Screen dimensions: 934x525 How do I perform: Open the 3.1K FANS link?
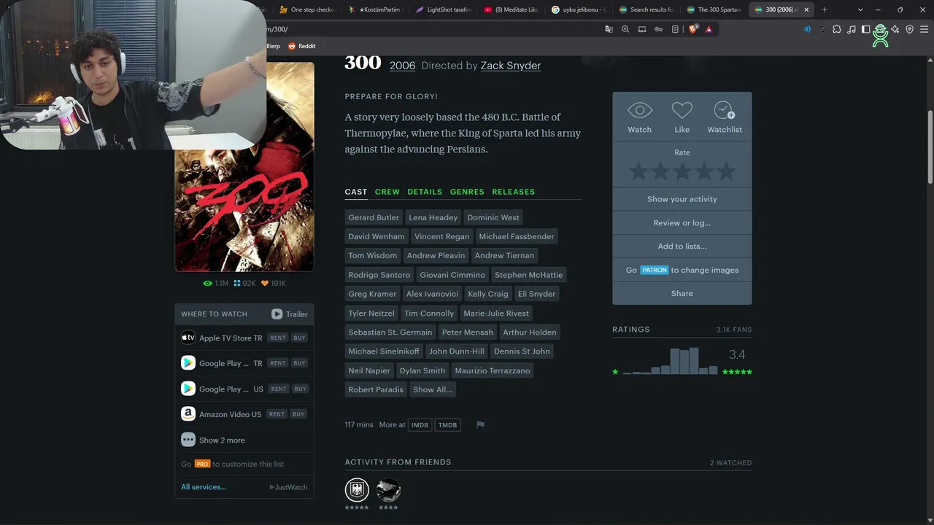(x=733, y=330)
